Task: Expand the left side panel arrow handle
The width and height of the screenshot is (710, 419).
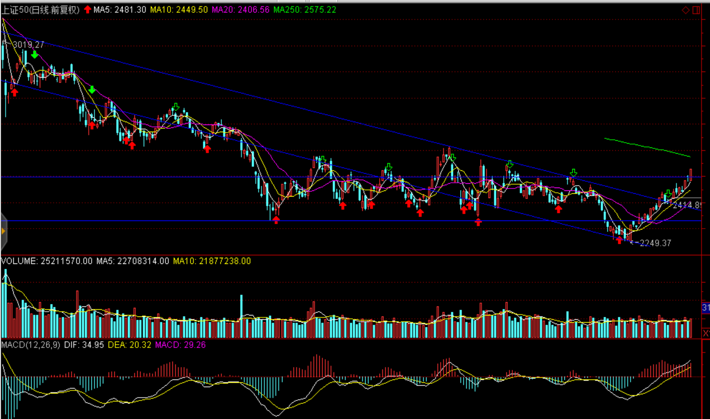Action: [3, 231]
